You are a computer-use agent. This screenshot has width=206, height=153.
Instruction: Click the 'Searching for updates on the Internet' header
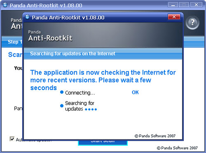point(73,53)
